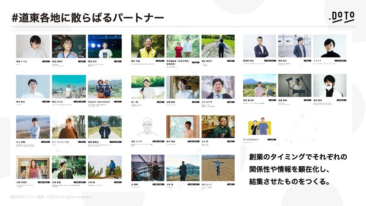Click the name メイメイ

coord(318,61)
